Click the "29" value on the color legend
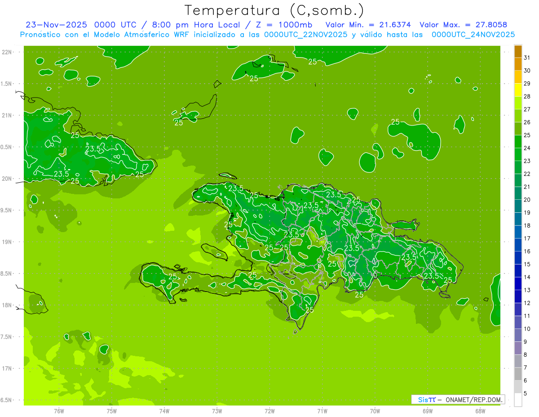Viewport: 539px width, 417px height. coord(527,83)
